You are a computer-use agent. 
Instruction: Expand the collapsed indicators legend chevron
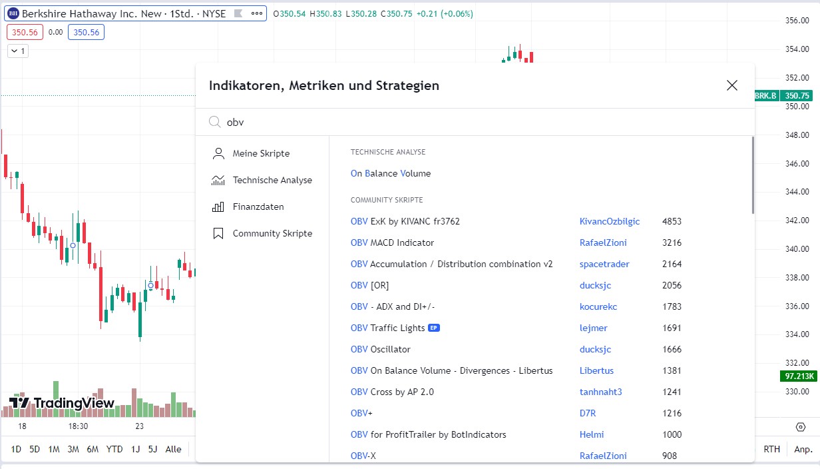(x=17, y=51)
